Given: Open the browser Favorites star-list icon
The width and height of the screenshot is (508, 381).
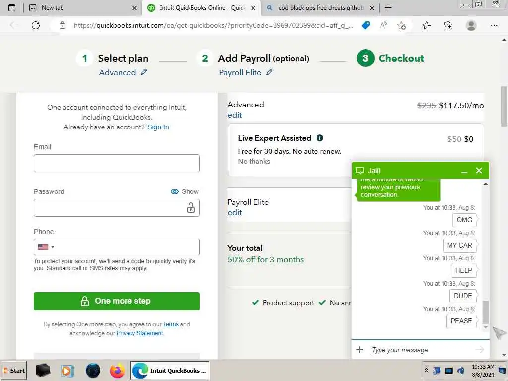Looking at the screenshot, I should (x=427, y=25).
